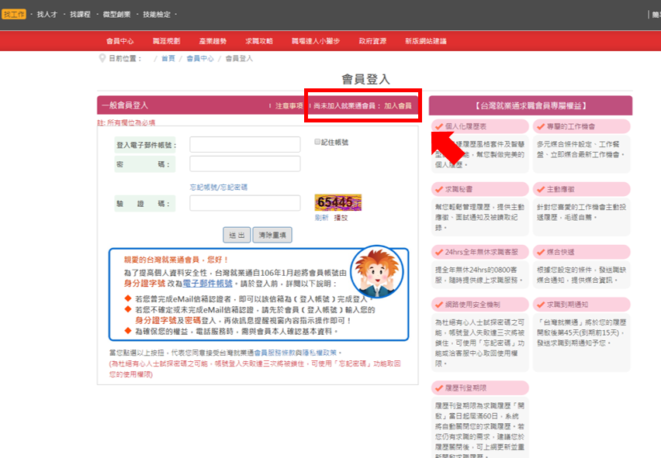661x458 pixels.
Task: Open the 找課程 top menu item
Action: pyautogui.click(x=80, y=14)
